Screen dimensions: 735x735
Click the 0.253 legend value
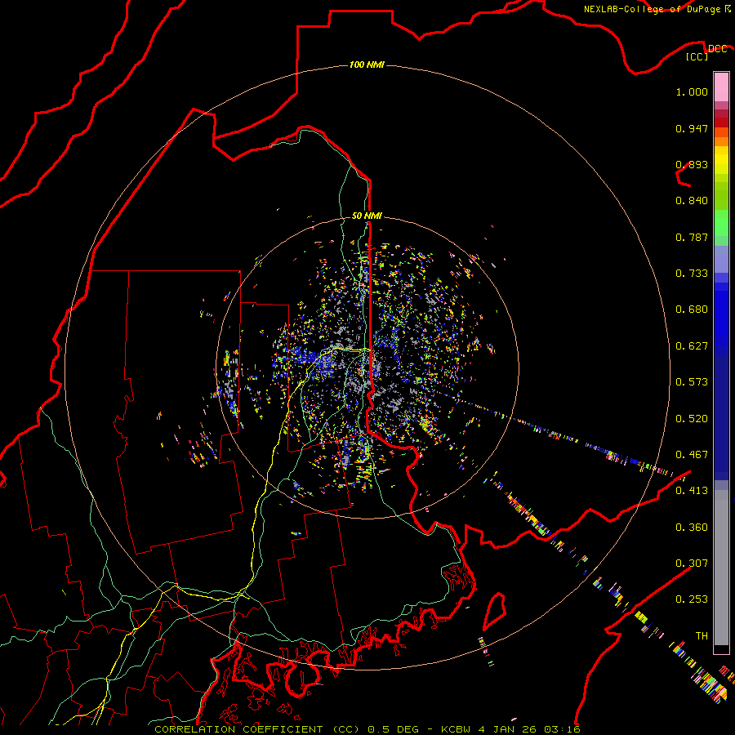click(692, 599)
